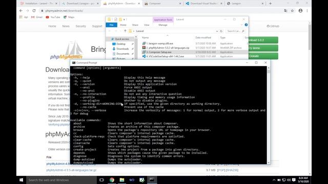Expand the Explorer ribbon with the chevron

pos(241,25)
